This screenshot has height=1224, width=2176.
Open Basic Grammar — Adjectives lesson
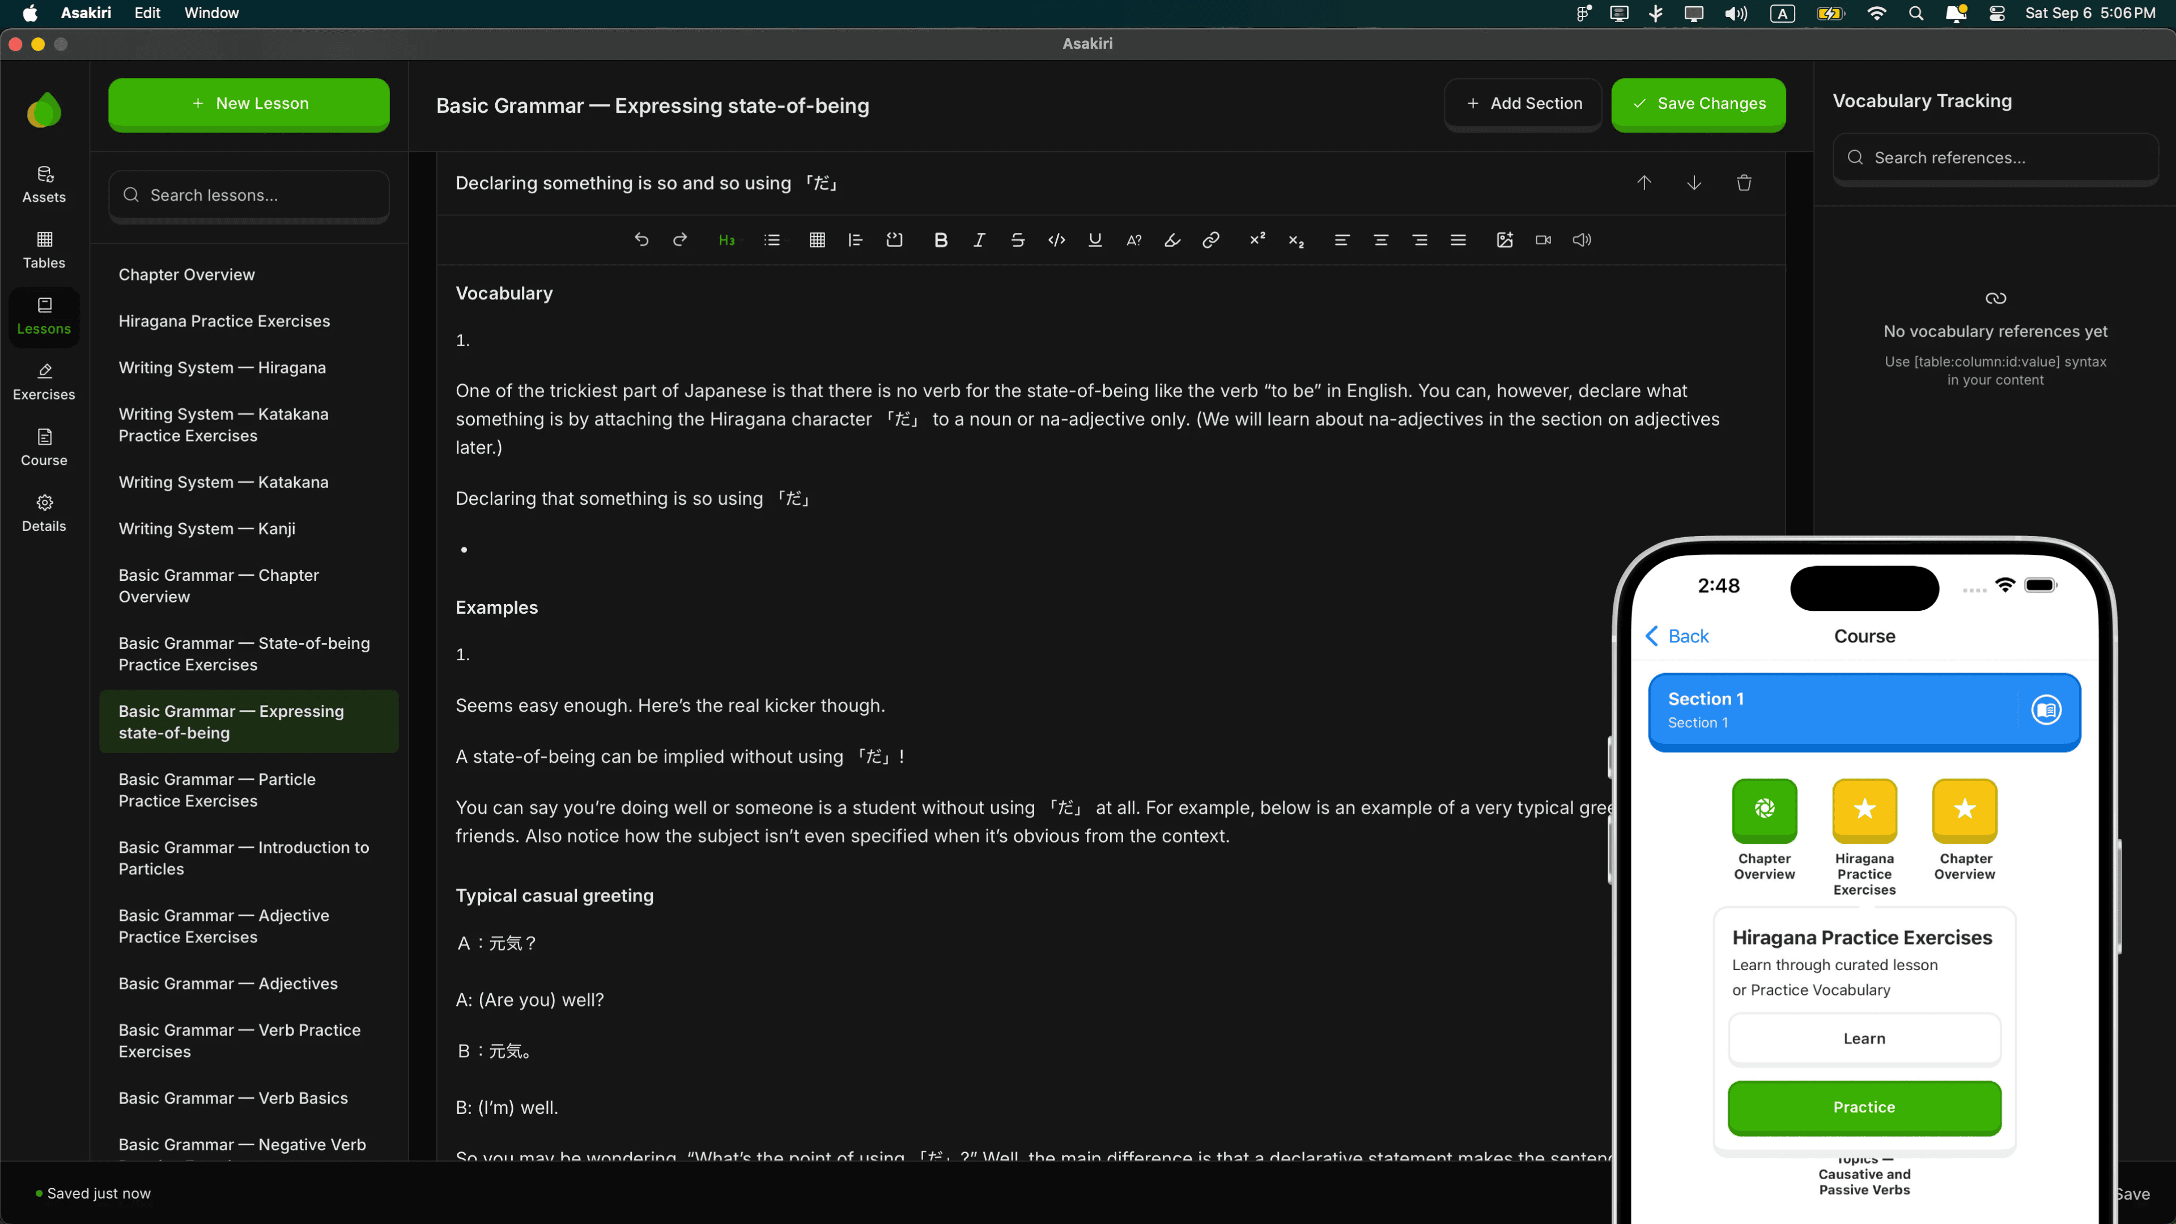click(x=228, y=983)
